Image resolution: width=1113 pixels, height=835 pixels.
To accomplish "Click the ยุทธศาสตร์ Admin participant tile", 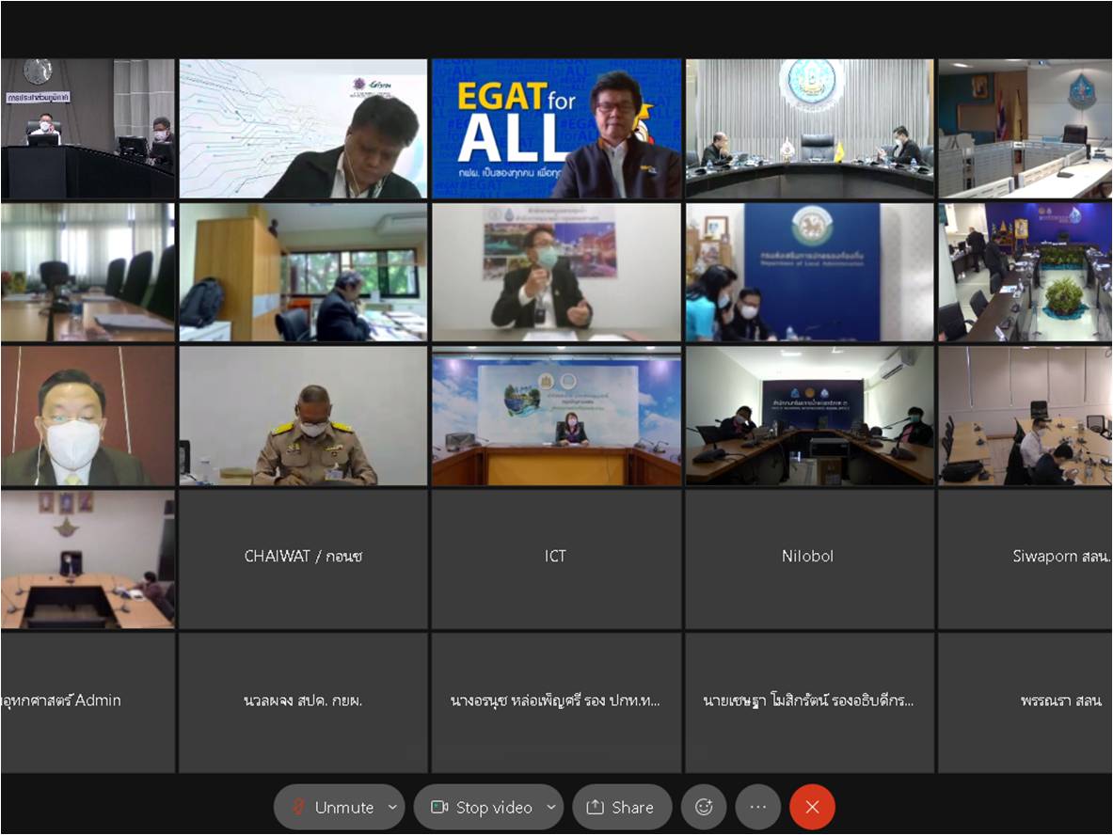I will tap(87, 701).
